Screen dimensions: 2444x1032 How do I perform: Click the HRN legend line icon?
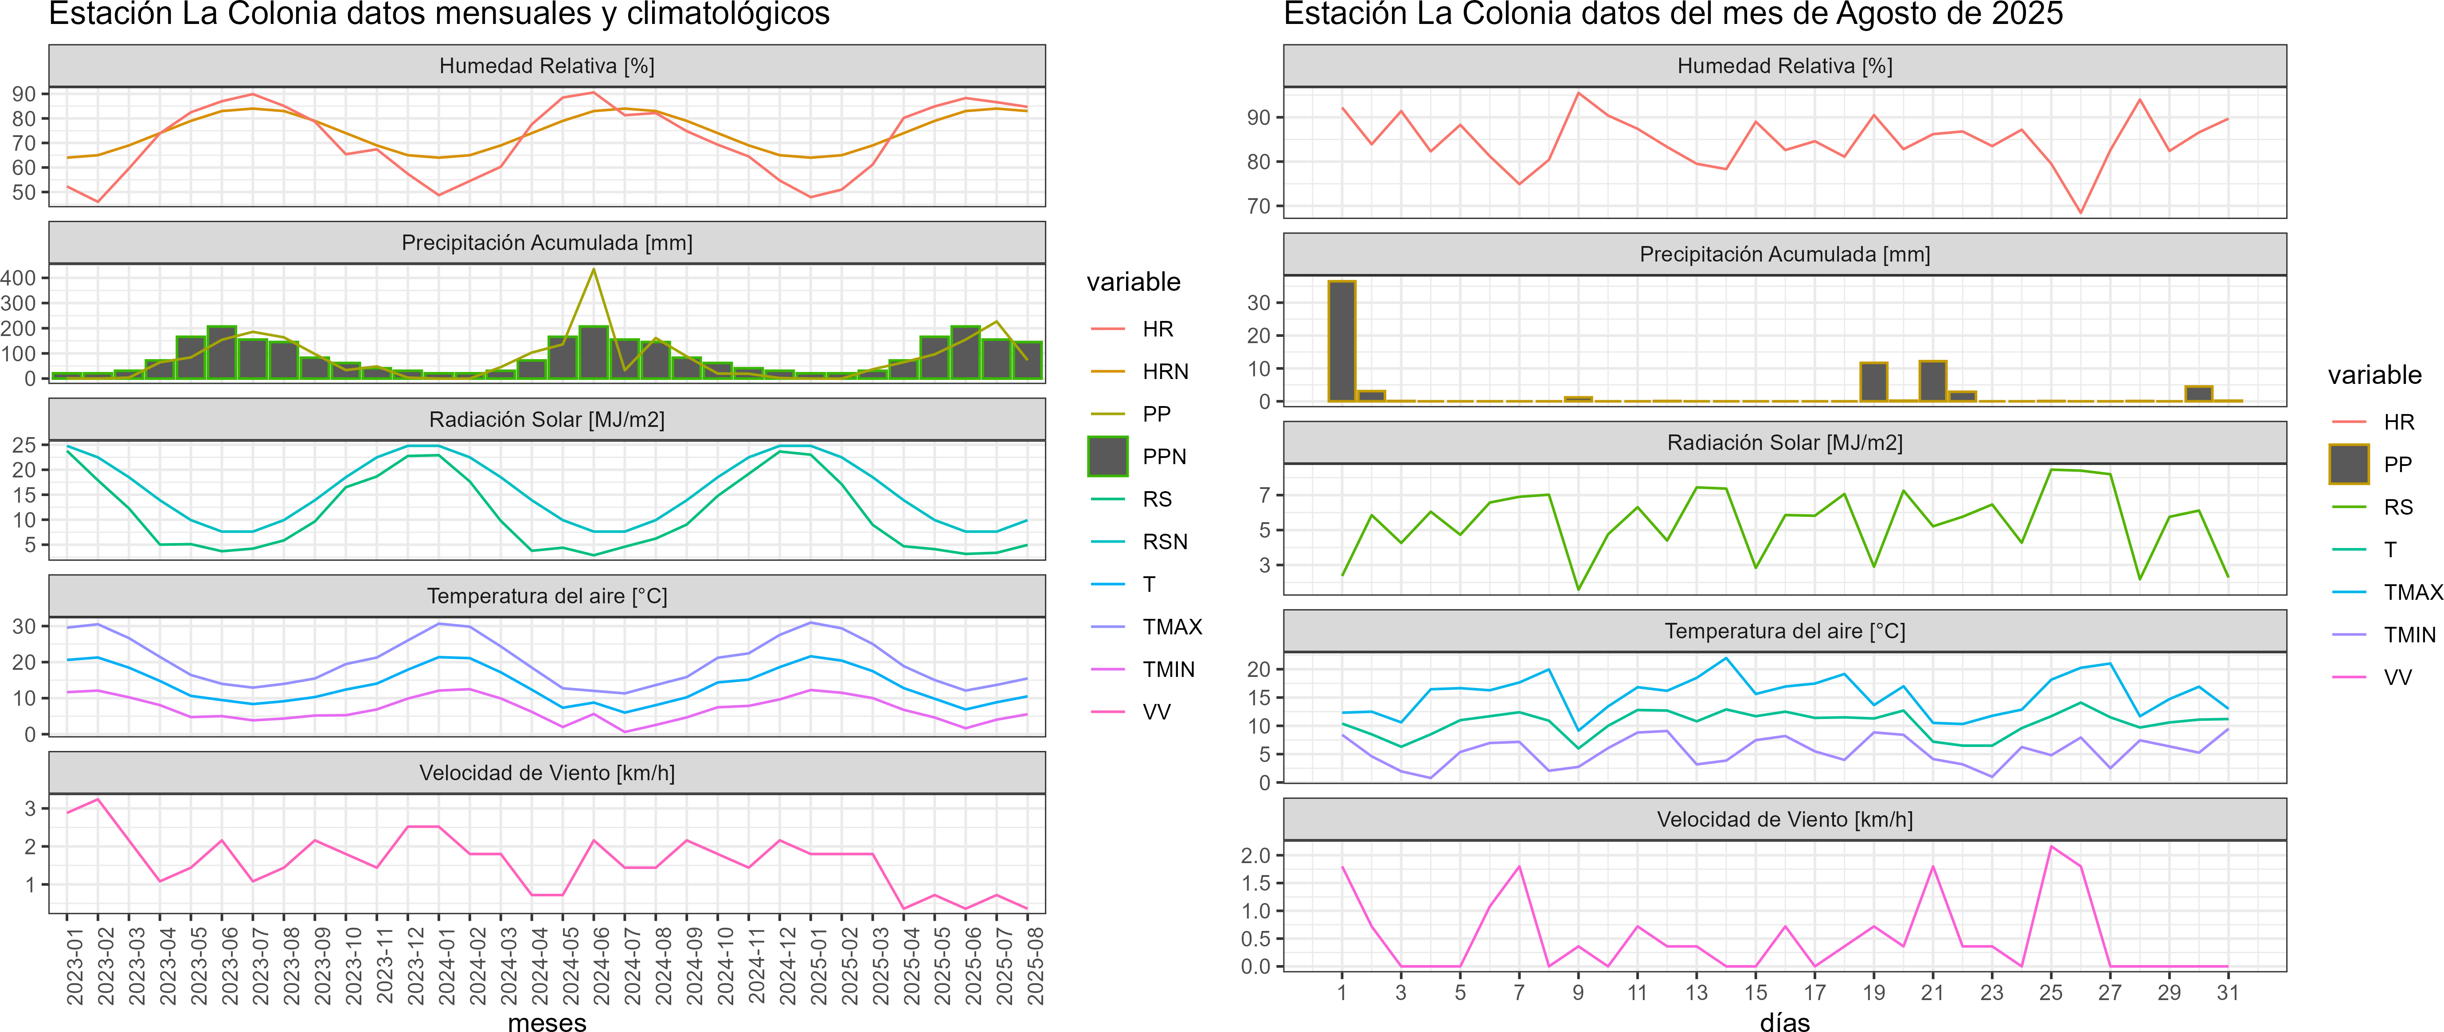click(x=1107, y=372)
